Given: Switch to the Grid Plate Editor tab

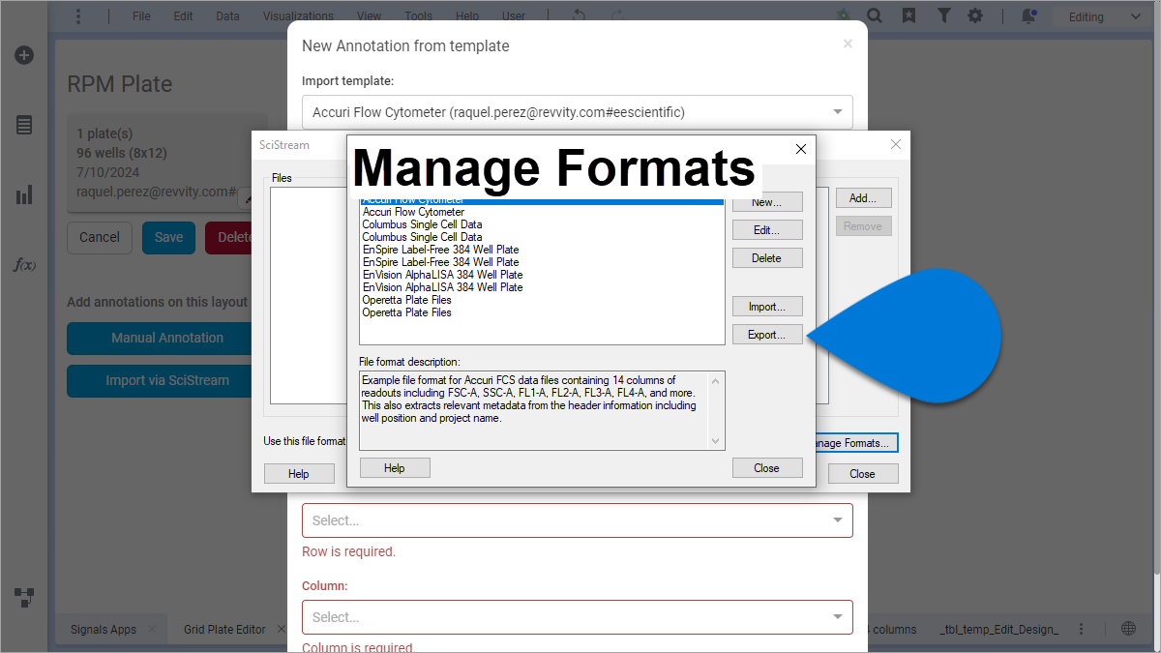Looking at the screenshot, I should point(224,629).
